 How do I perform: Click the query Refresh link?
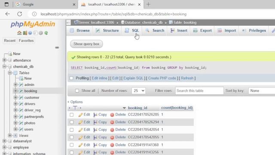pos(187,78)
